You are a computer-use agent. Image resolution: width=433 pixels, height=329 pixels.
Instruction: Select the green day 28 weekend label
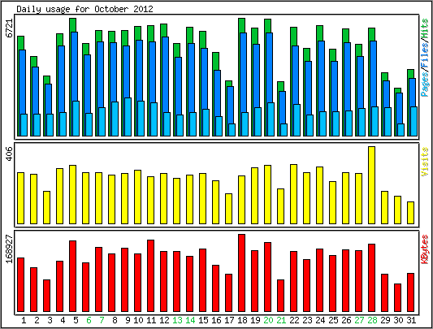pyautogui.click(x=372, y=320)
